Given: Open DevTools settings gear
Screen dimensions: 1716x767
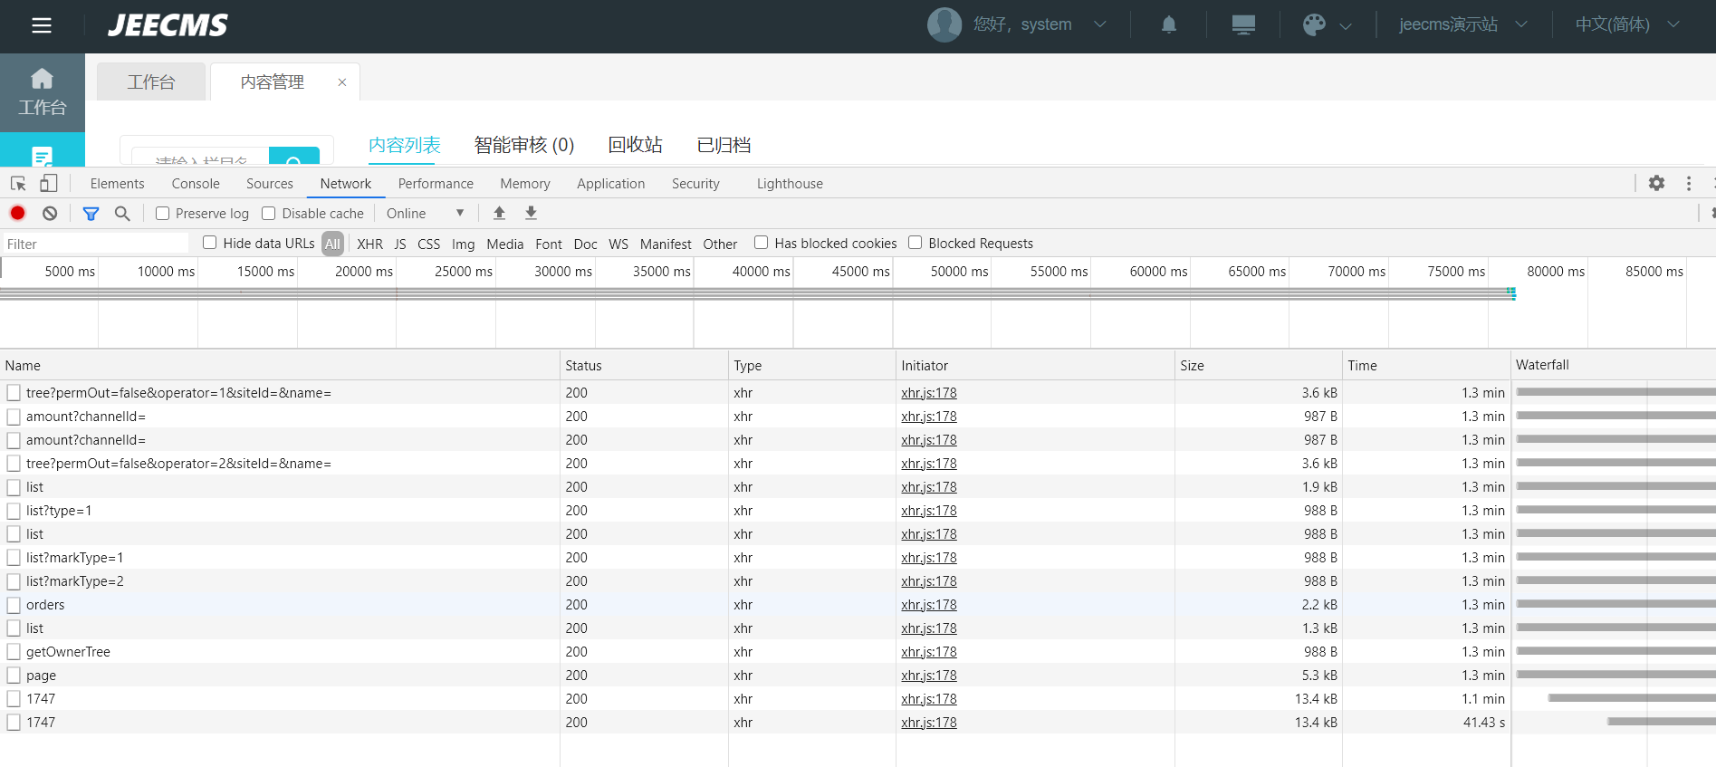Looking at the screenshot, I should (1655, 183).
